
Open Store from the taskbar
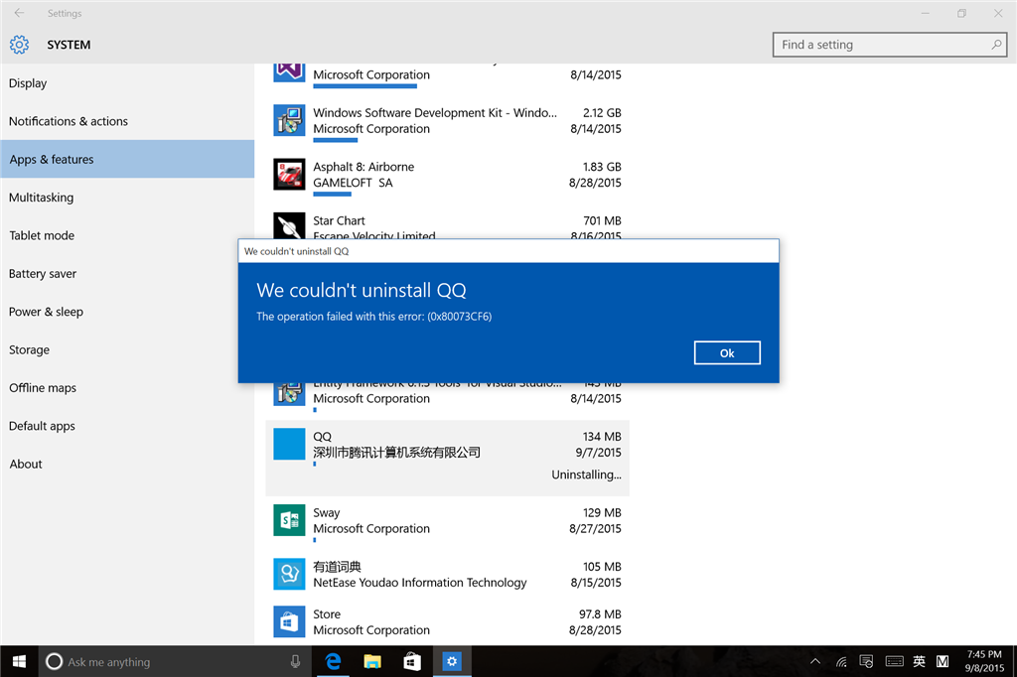(412, 661)
